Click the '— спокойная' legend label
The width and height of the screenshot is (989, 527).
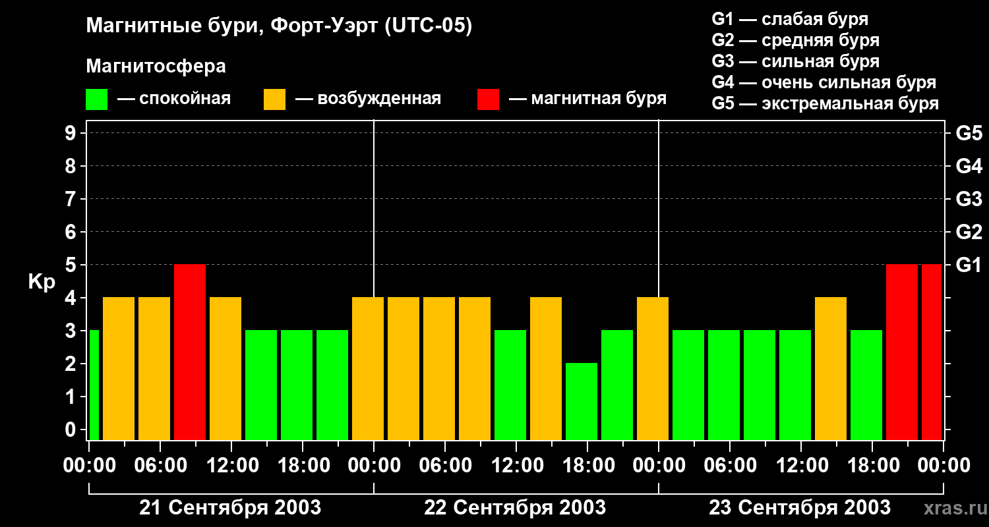coord(174,99)
